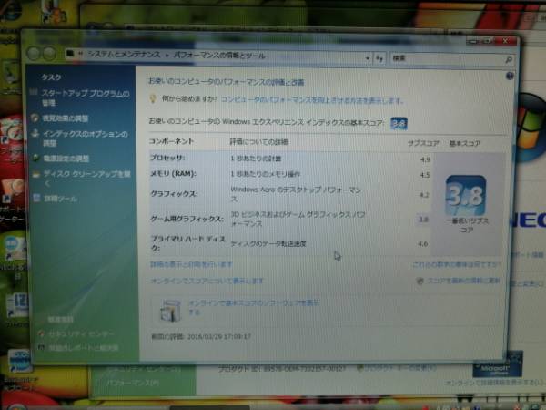Open ディスク クリーンアップ task link
The image size is (546, 410).
coord(86,179)
